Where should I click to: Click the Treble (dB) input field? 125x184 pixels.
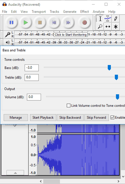coord(32,78)
